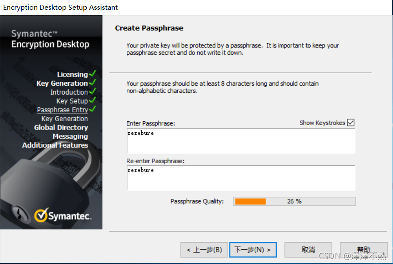The image size is (393, 264).
Task: Click the Encryption Desktop Setup Assistant title
Action: point(60,7)
